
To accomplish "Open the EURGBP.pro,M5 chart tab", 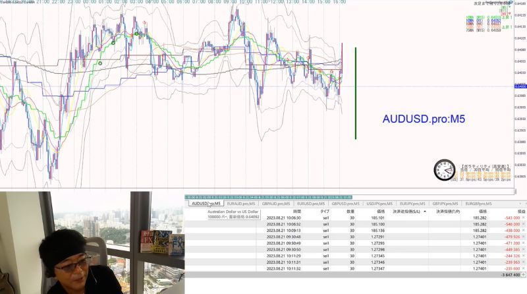I will coord(478,204).
